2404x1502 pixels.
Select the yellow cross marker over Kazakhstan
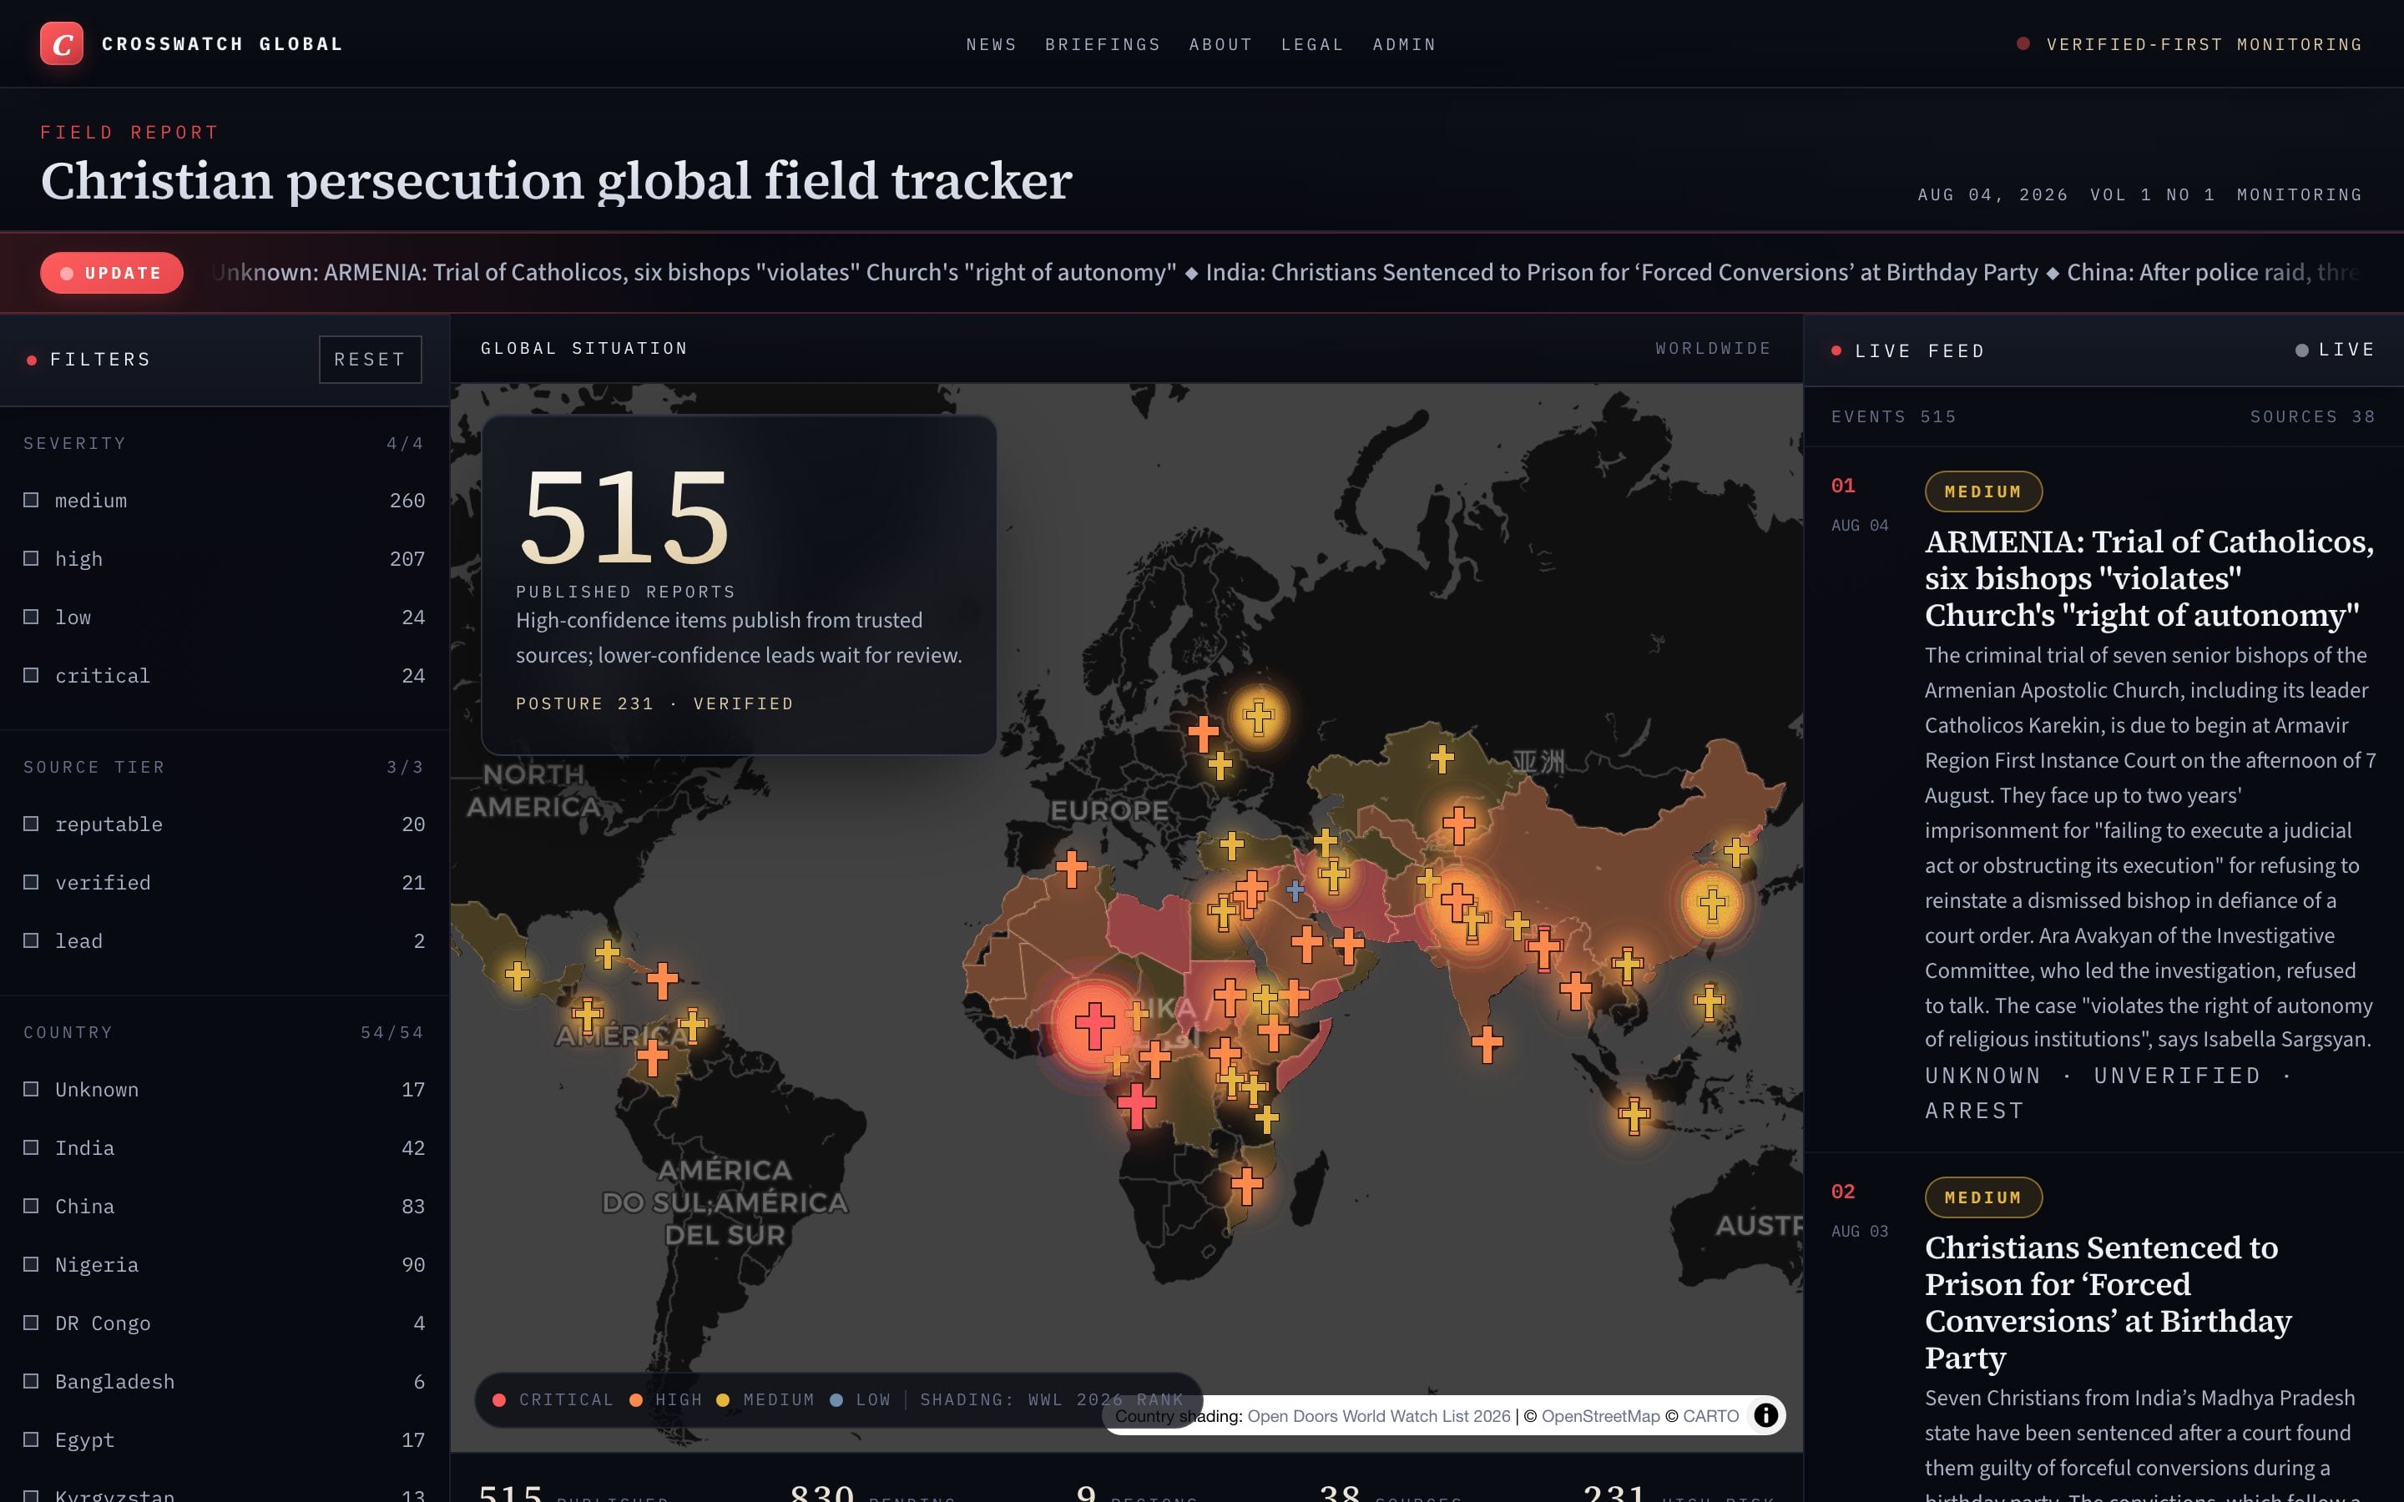point(1442,759)
